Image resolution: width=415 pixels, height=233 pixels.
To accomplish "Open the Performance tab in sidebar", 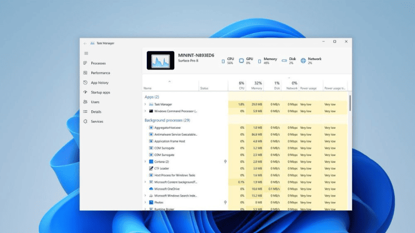I will [100, 73].
